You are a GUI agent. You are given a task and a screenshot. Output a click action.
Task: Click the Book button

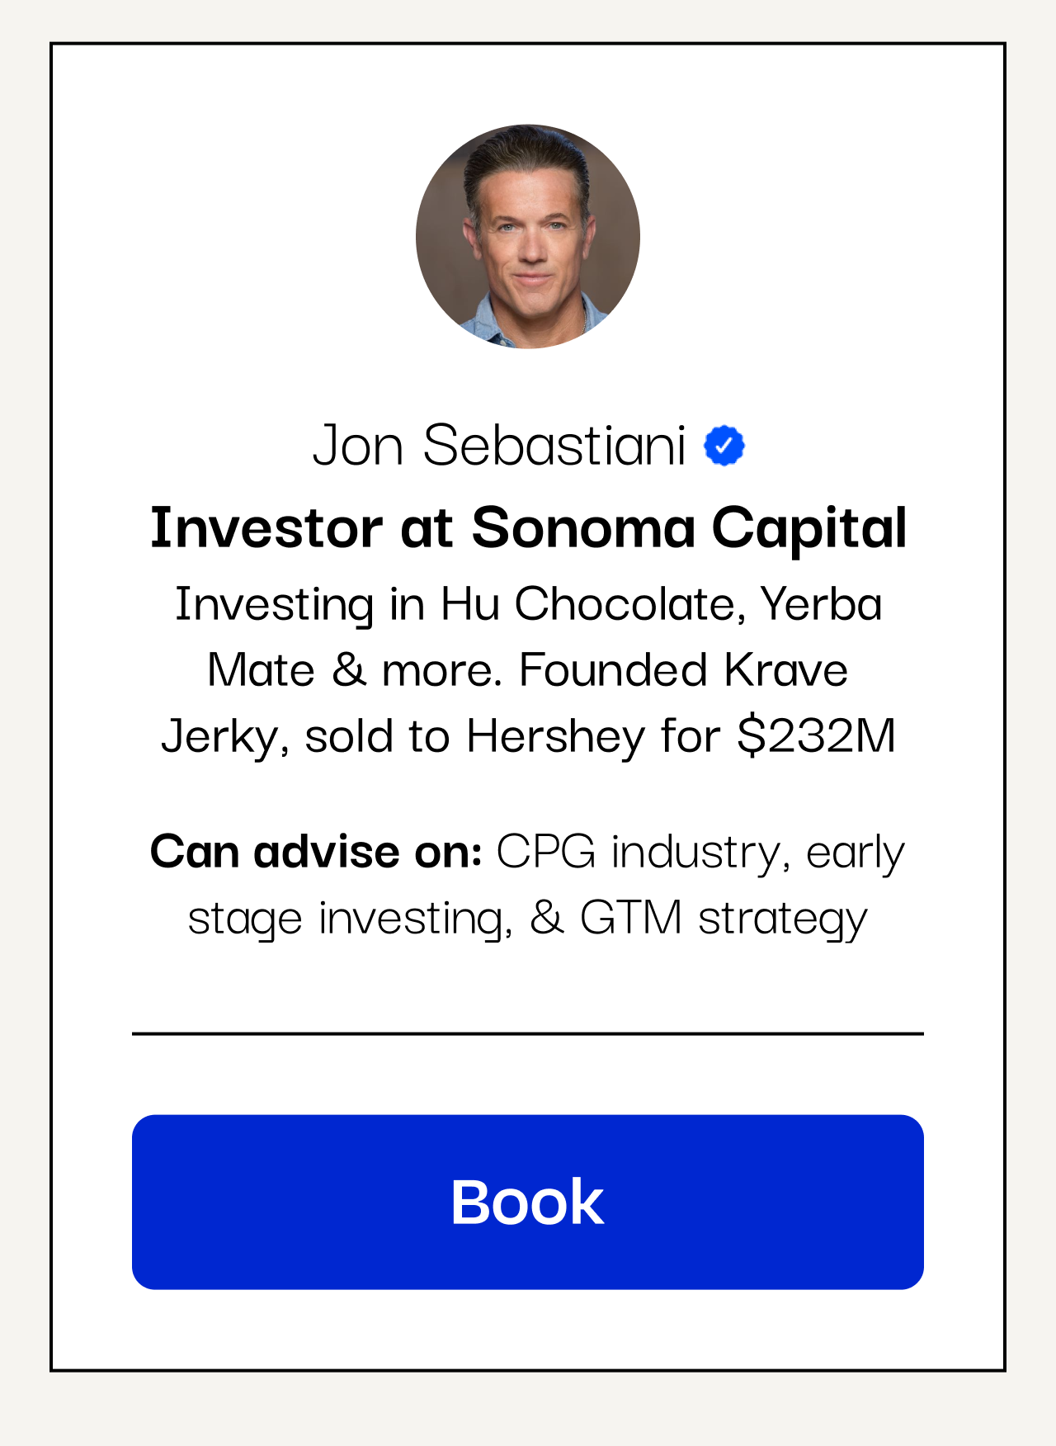[x=528, y=1202]
